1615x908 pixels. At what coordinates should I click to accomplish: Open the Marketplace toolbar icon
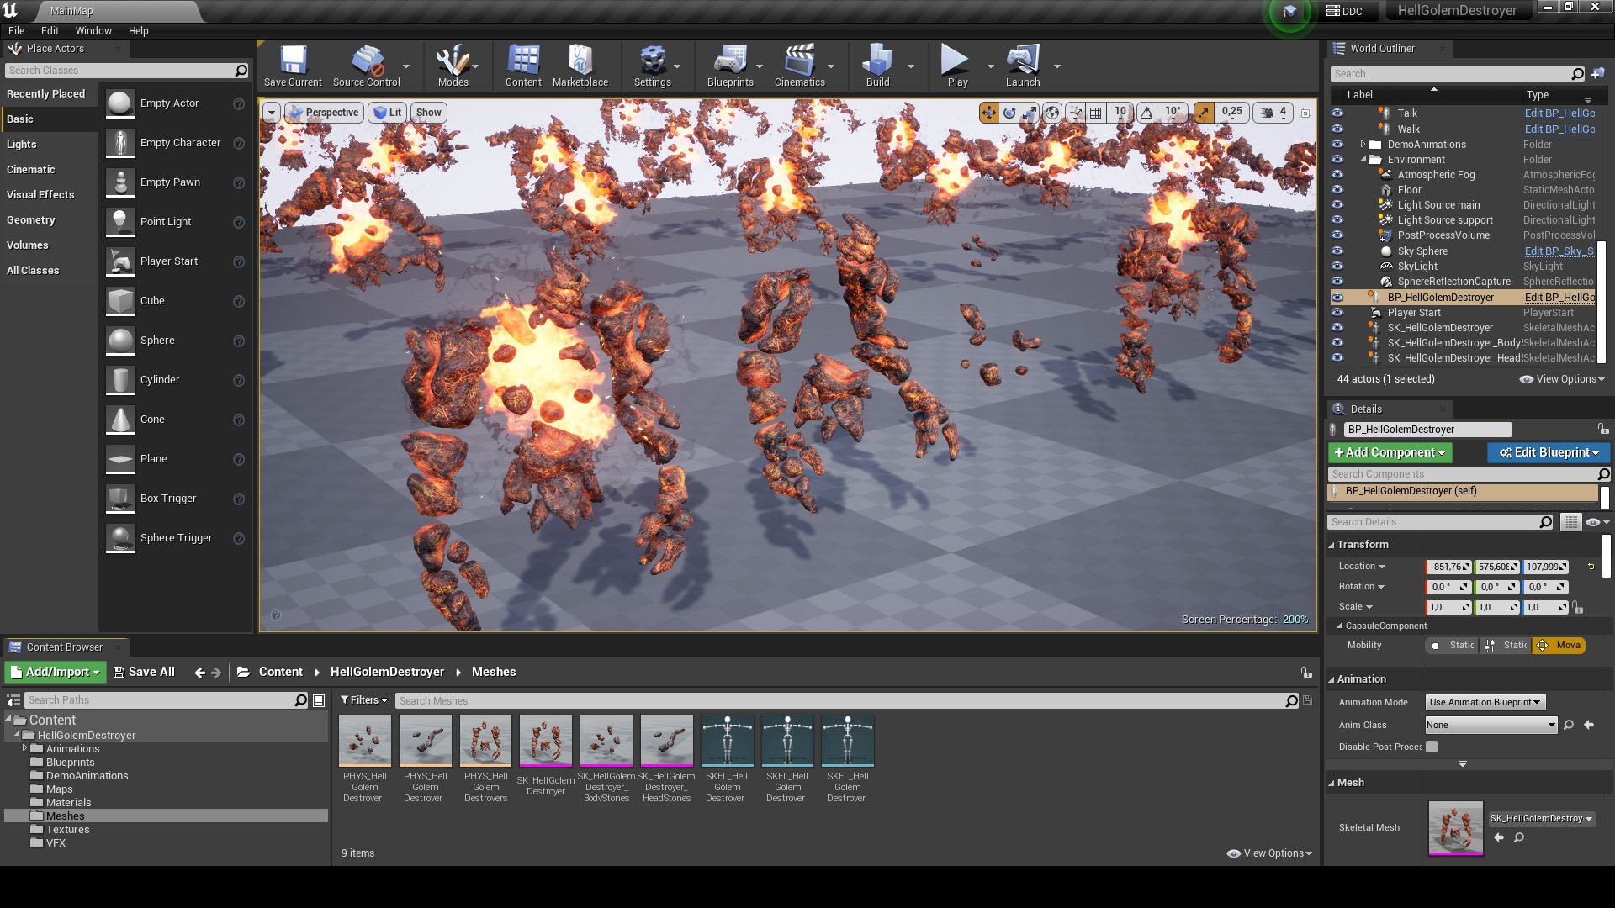(580, 66)
